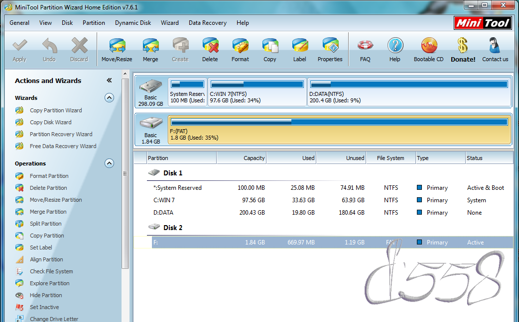Open the General menu

coord(19,23)
